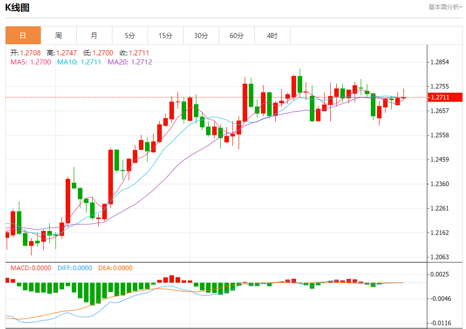The width and height of the screenshot is (466, 329).
Task: Open the 4时 interval tab
Action: pyautogui.click(x=273, y=36)
